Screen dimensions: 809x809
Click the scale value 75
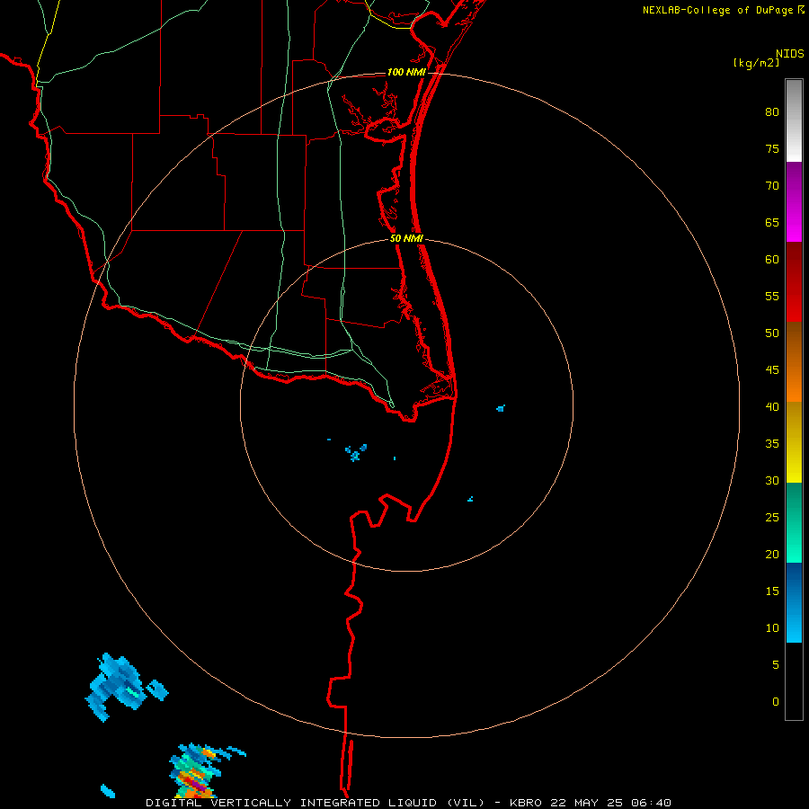pos(772,148)
